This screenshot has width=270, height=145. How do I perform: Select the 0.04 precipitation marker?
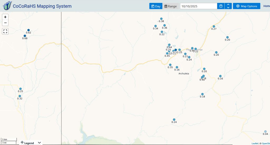(x=265, y=131)
